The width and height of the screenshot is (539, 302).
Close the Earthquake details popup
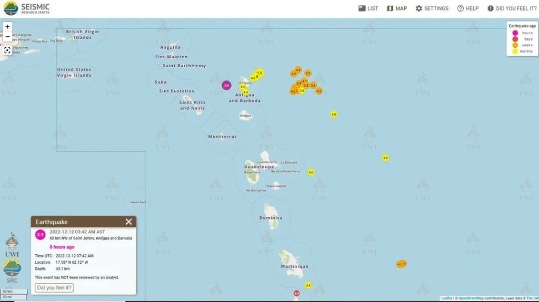(128, 222)
